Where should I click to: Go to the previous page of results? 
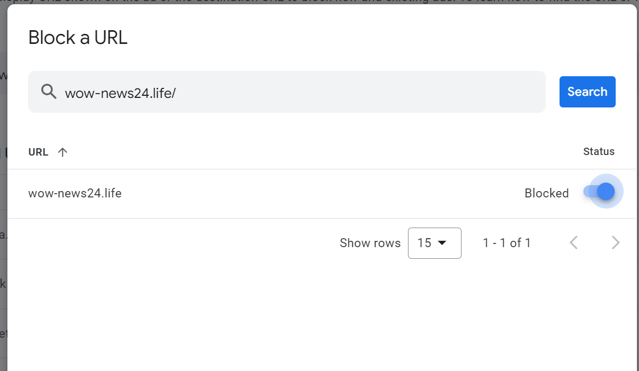point(573,243)
